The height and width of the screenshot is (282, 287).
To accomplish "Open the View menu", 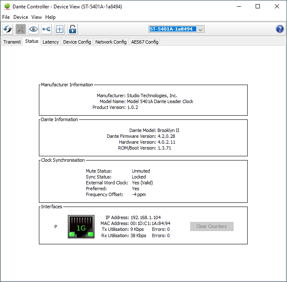I will [x=36, y=17].
